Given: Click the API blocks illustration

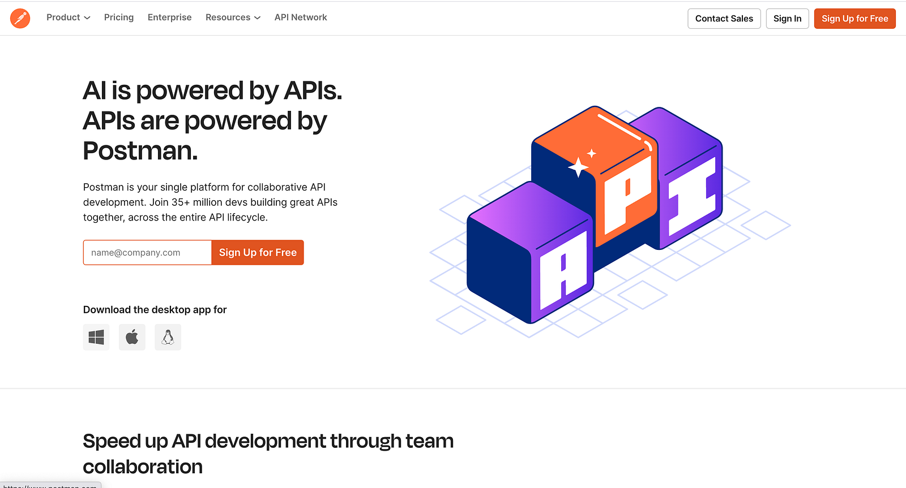Looking at the screenshot, I should pyautogui.click(x=610, y=222).
